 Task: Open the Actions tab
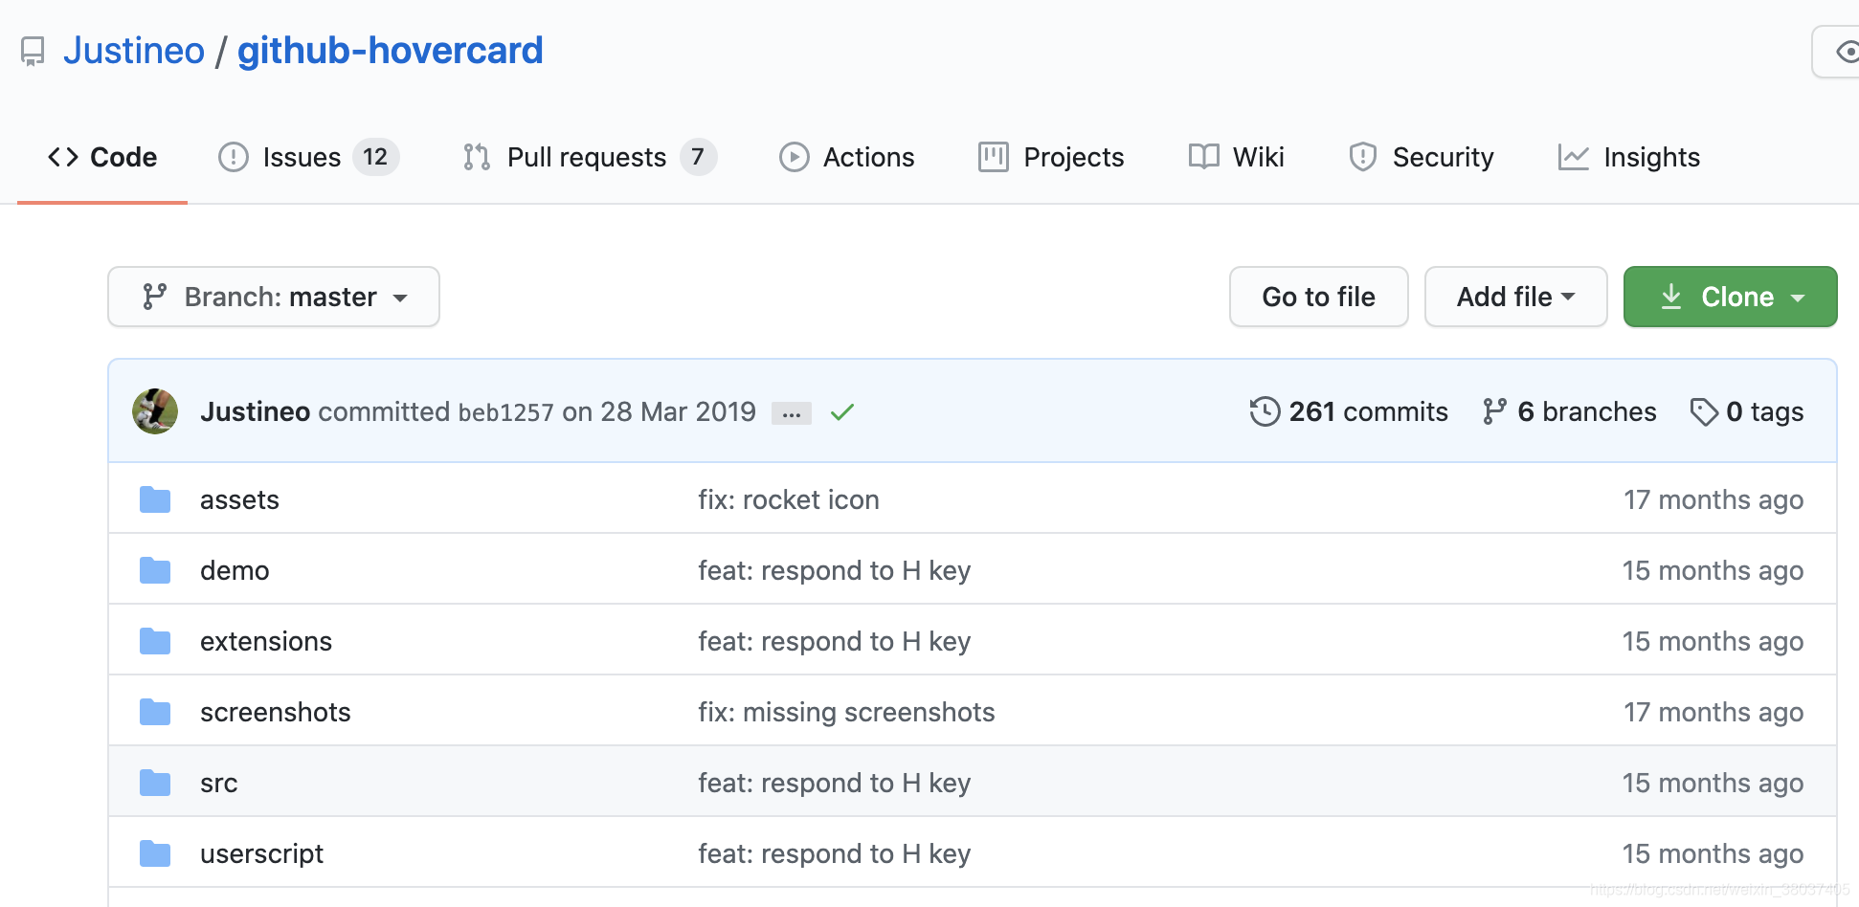click(x=846, y=157)
